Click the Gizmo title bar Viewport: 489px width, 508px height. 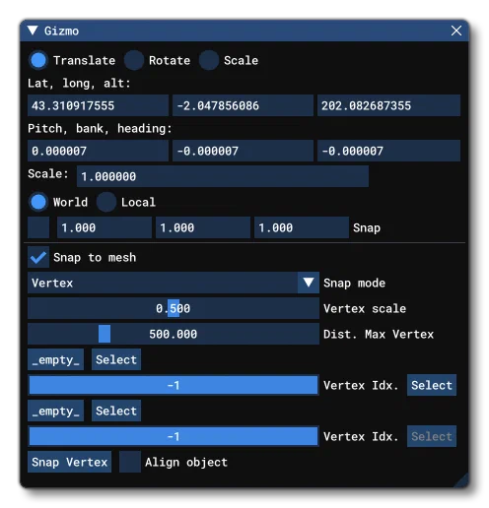point(244,31)
